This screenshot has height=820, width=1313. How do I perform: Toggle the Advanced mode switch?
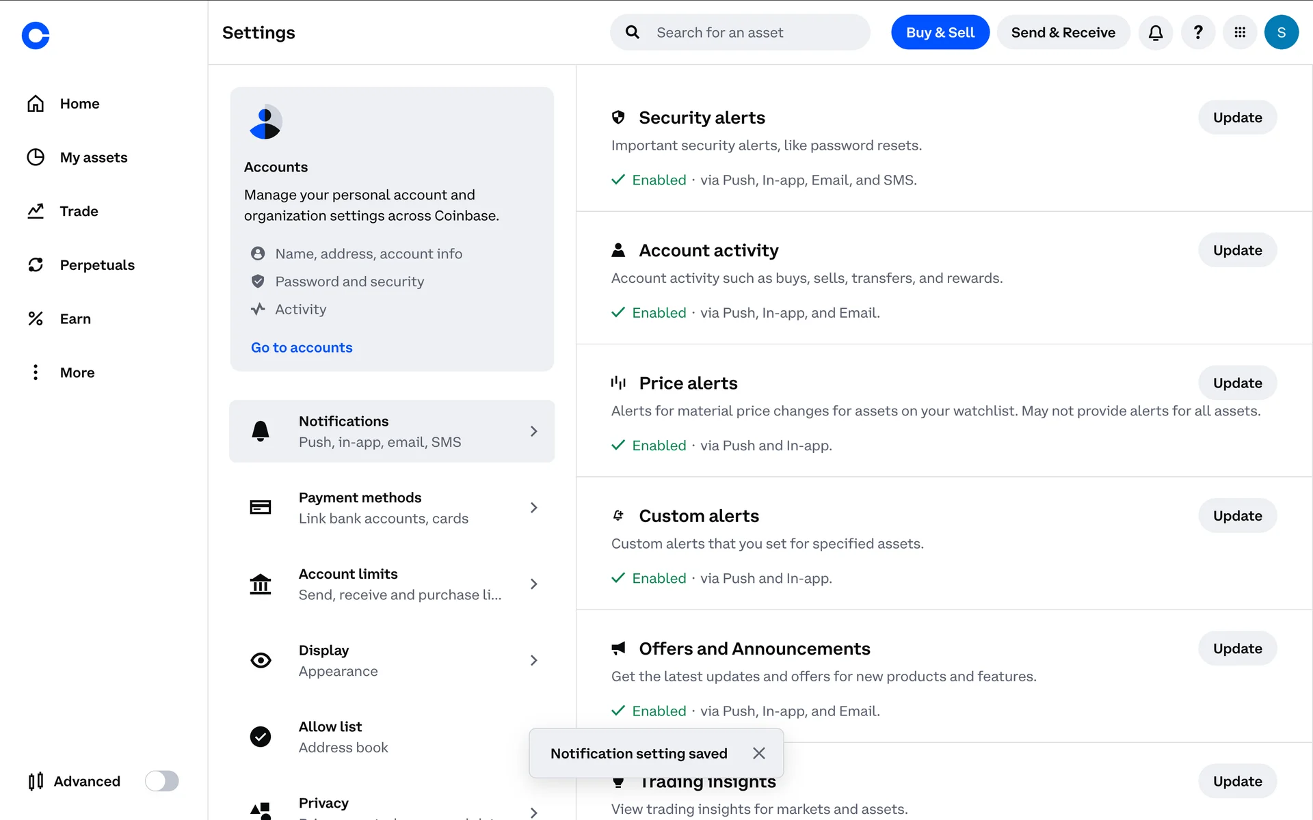click(x=161, y=781)
